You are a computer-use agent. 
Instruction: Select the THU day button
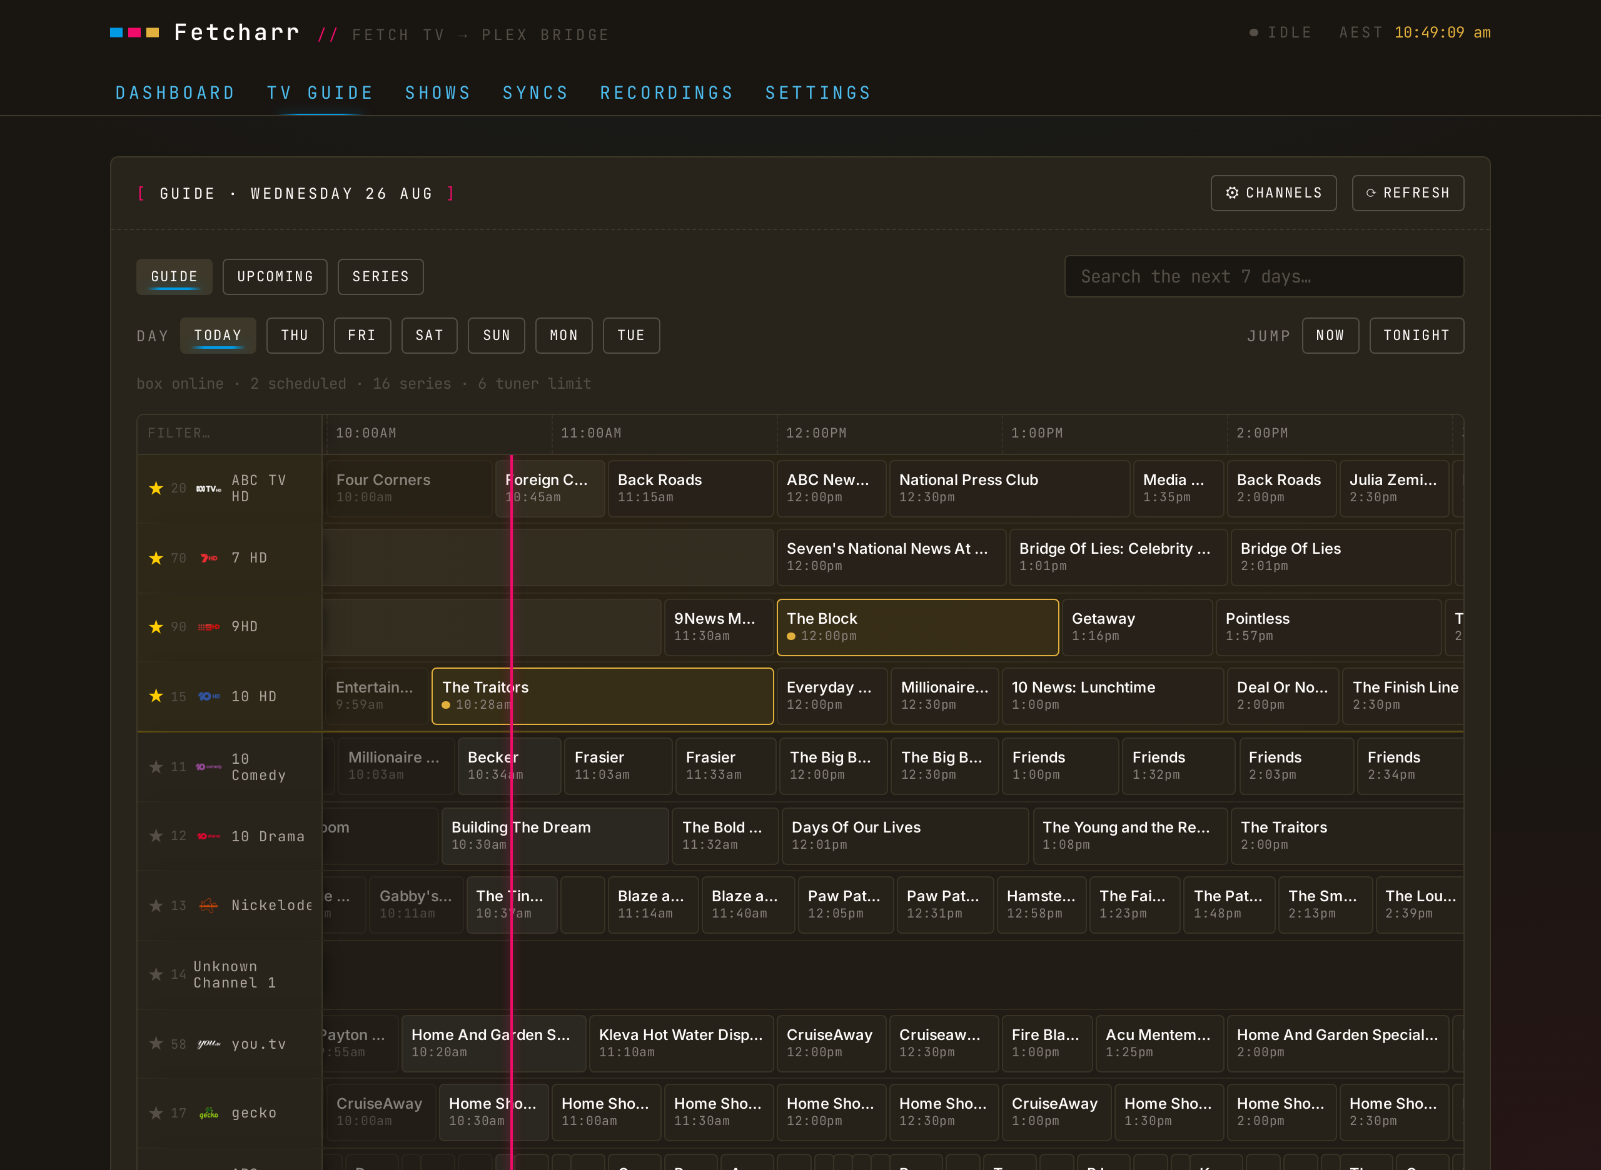pyautogui.click(x=295, y=336)
